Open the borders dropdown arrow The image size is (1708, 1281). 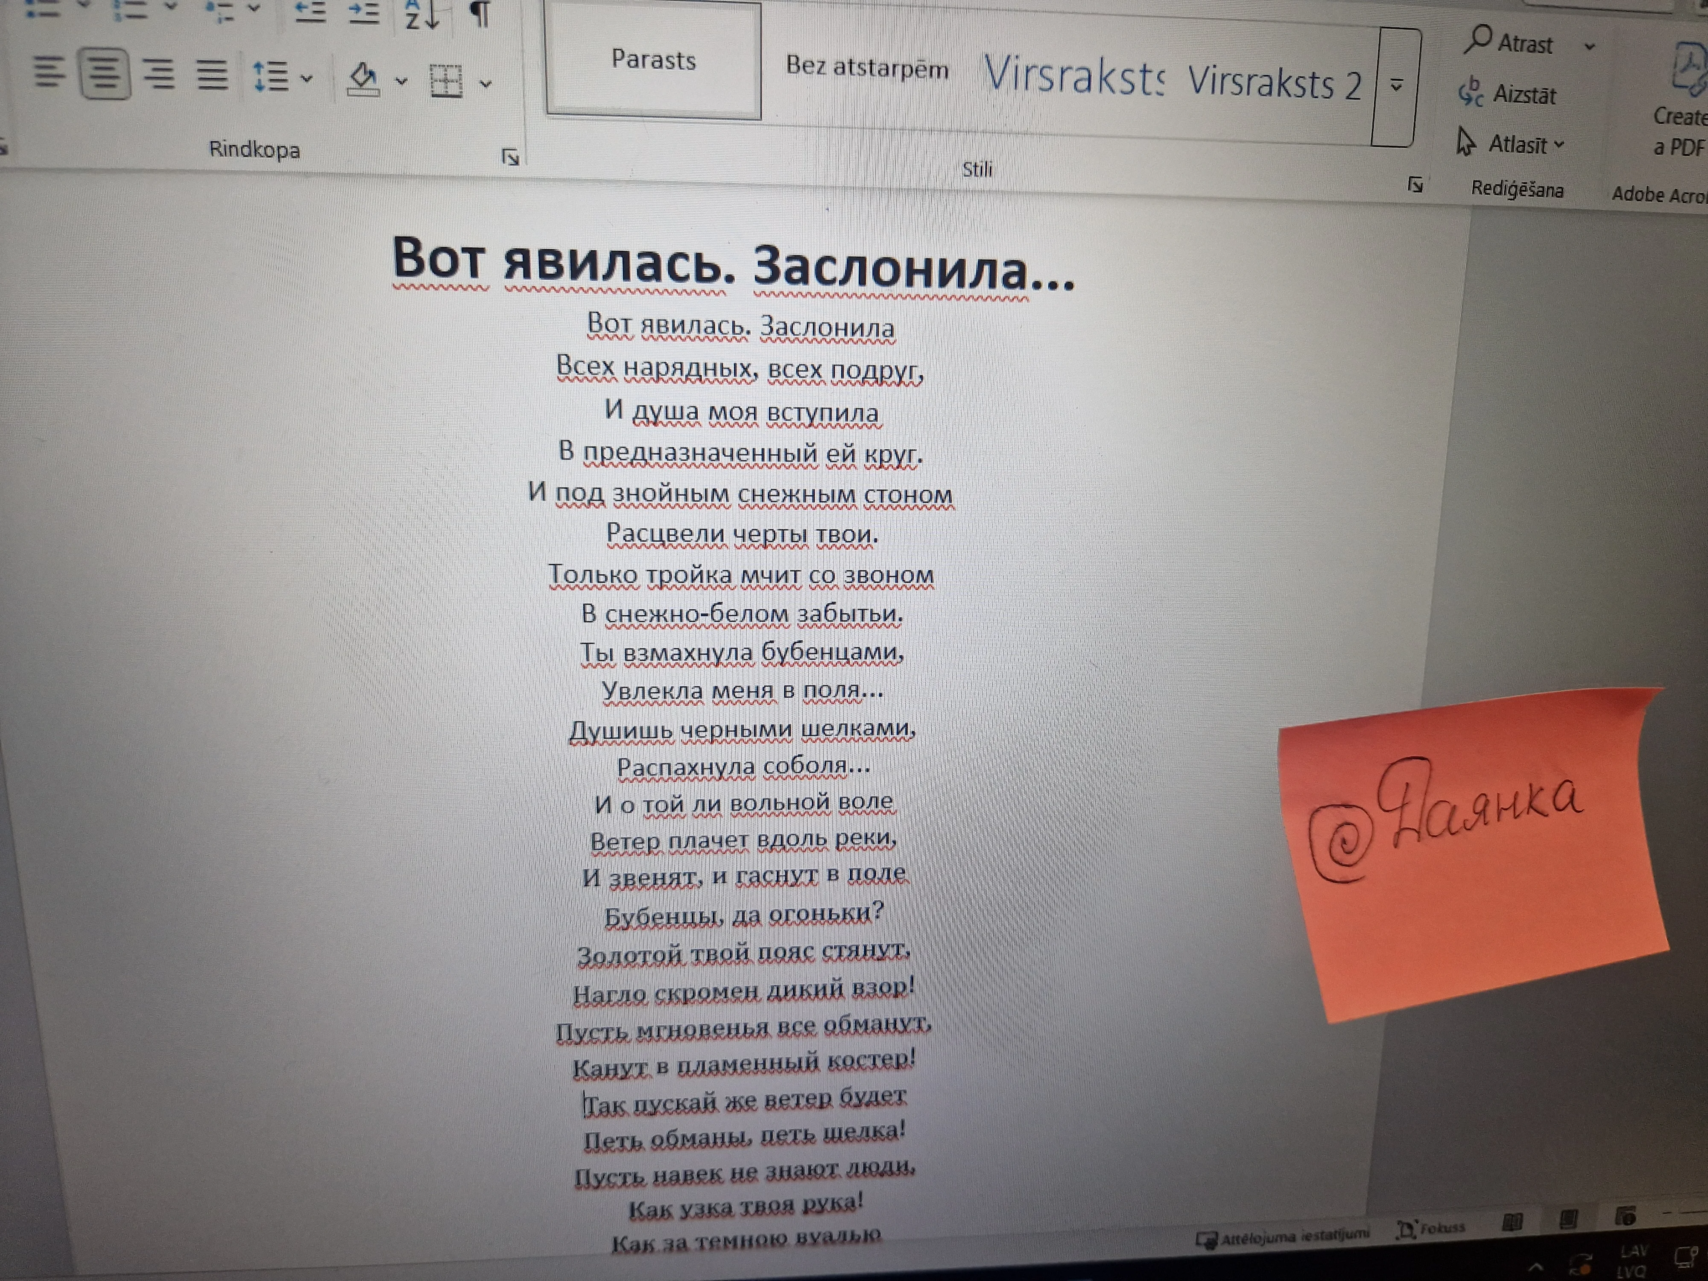click(x=485, y=83)
